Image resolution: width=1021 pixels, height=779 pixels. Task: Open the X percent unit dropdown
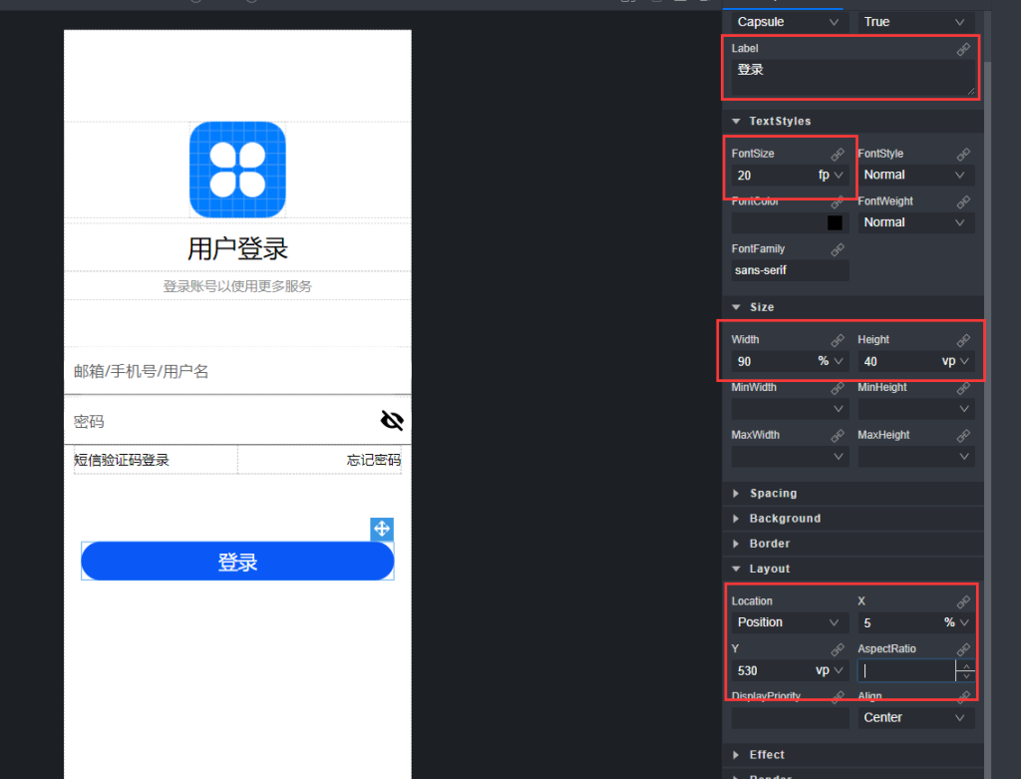[x=957, y=622]
